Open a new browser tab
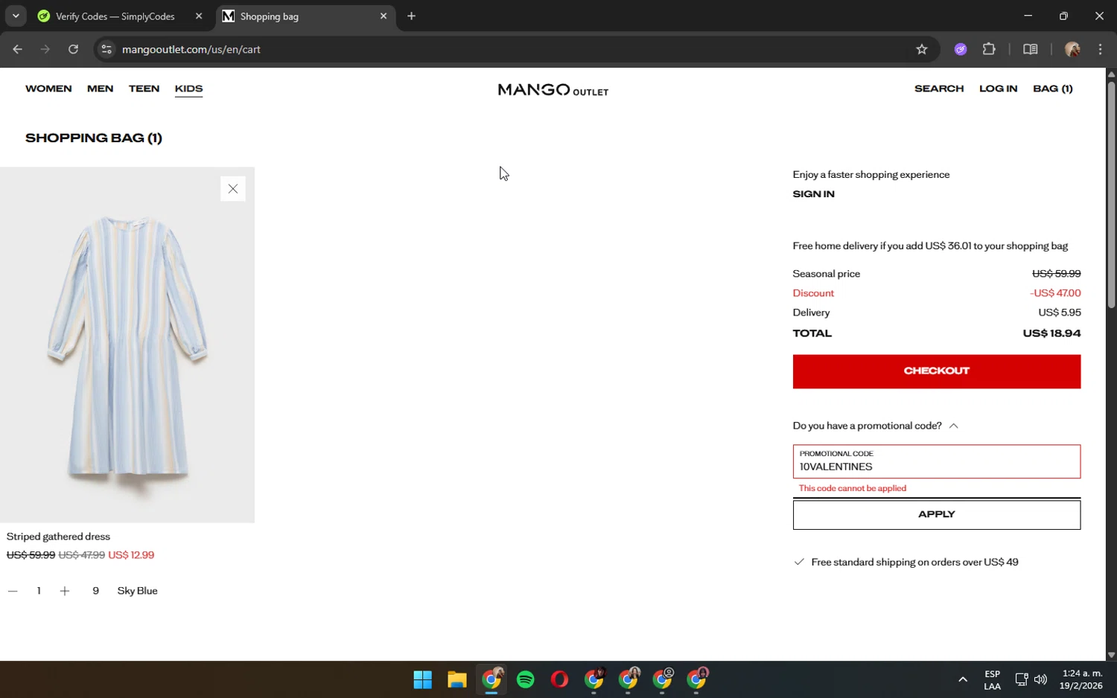Viewport: 1117px width, 698px height. pos(411,16)
